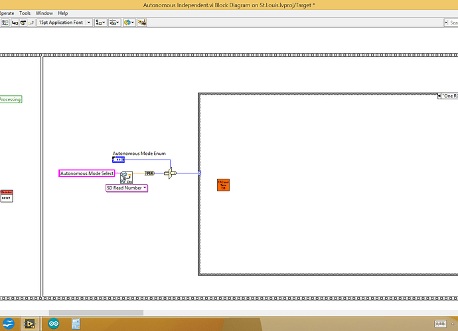Click the case selector label starting 'One R'

pos(450,96)
